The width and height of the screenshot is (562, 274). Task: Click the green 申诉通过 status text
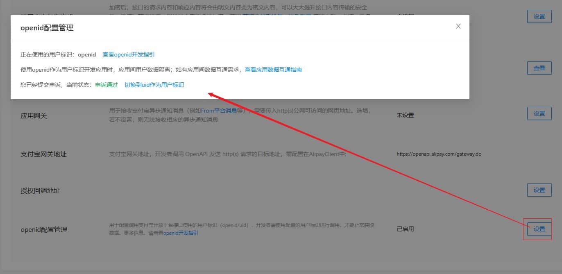click(x=107, y=85)
